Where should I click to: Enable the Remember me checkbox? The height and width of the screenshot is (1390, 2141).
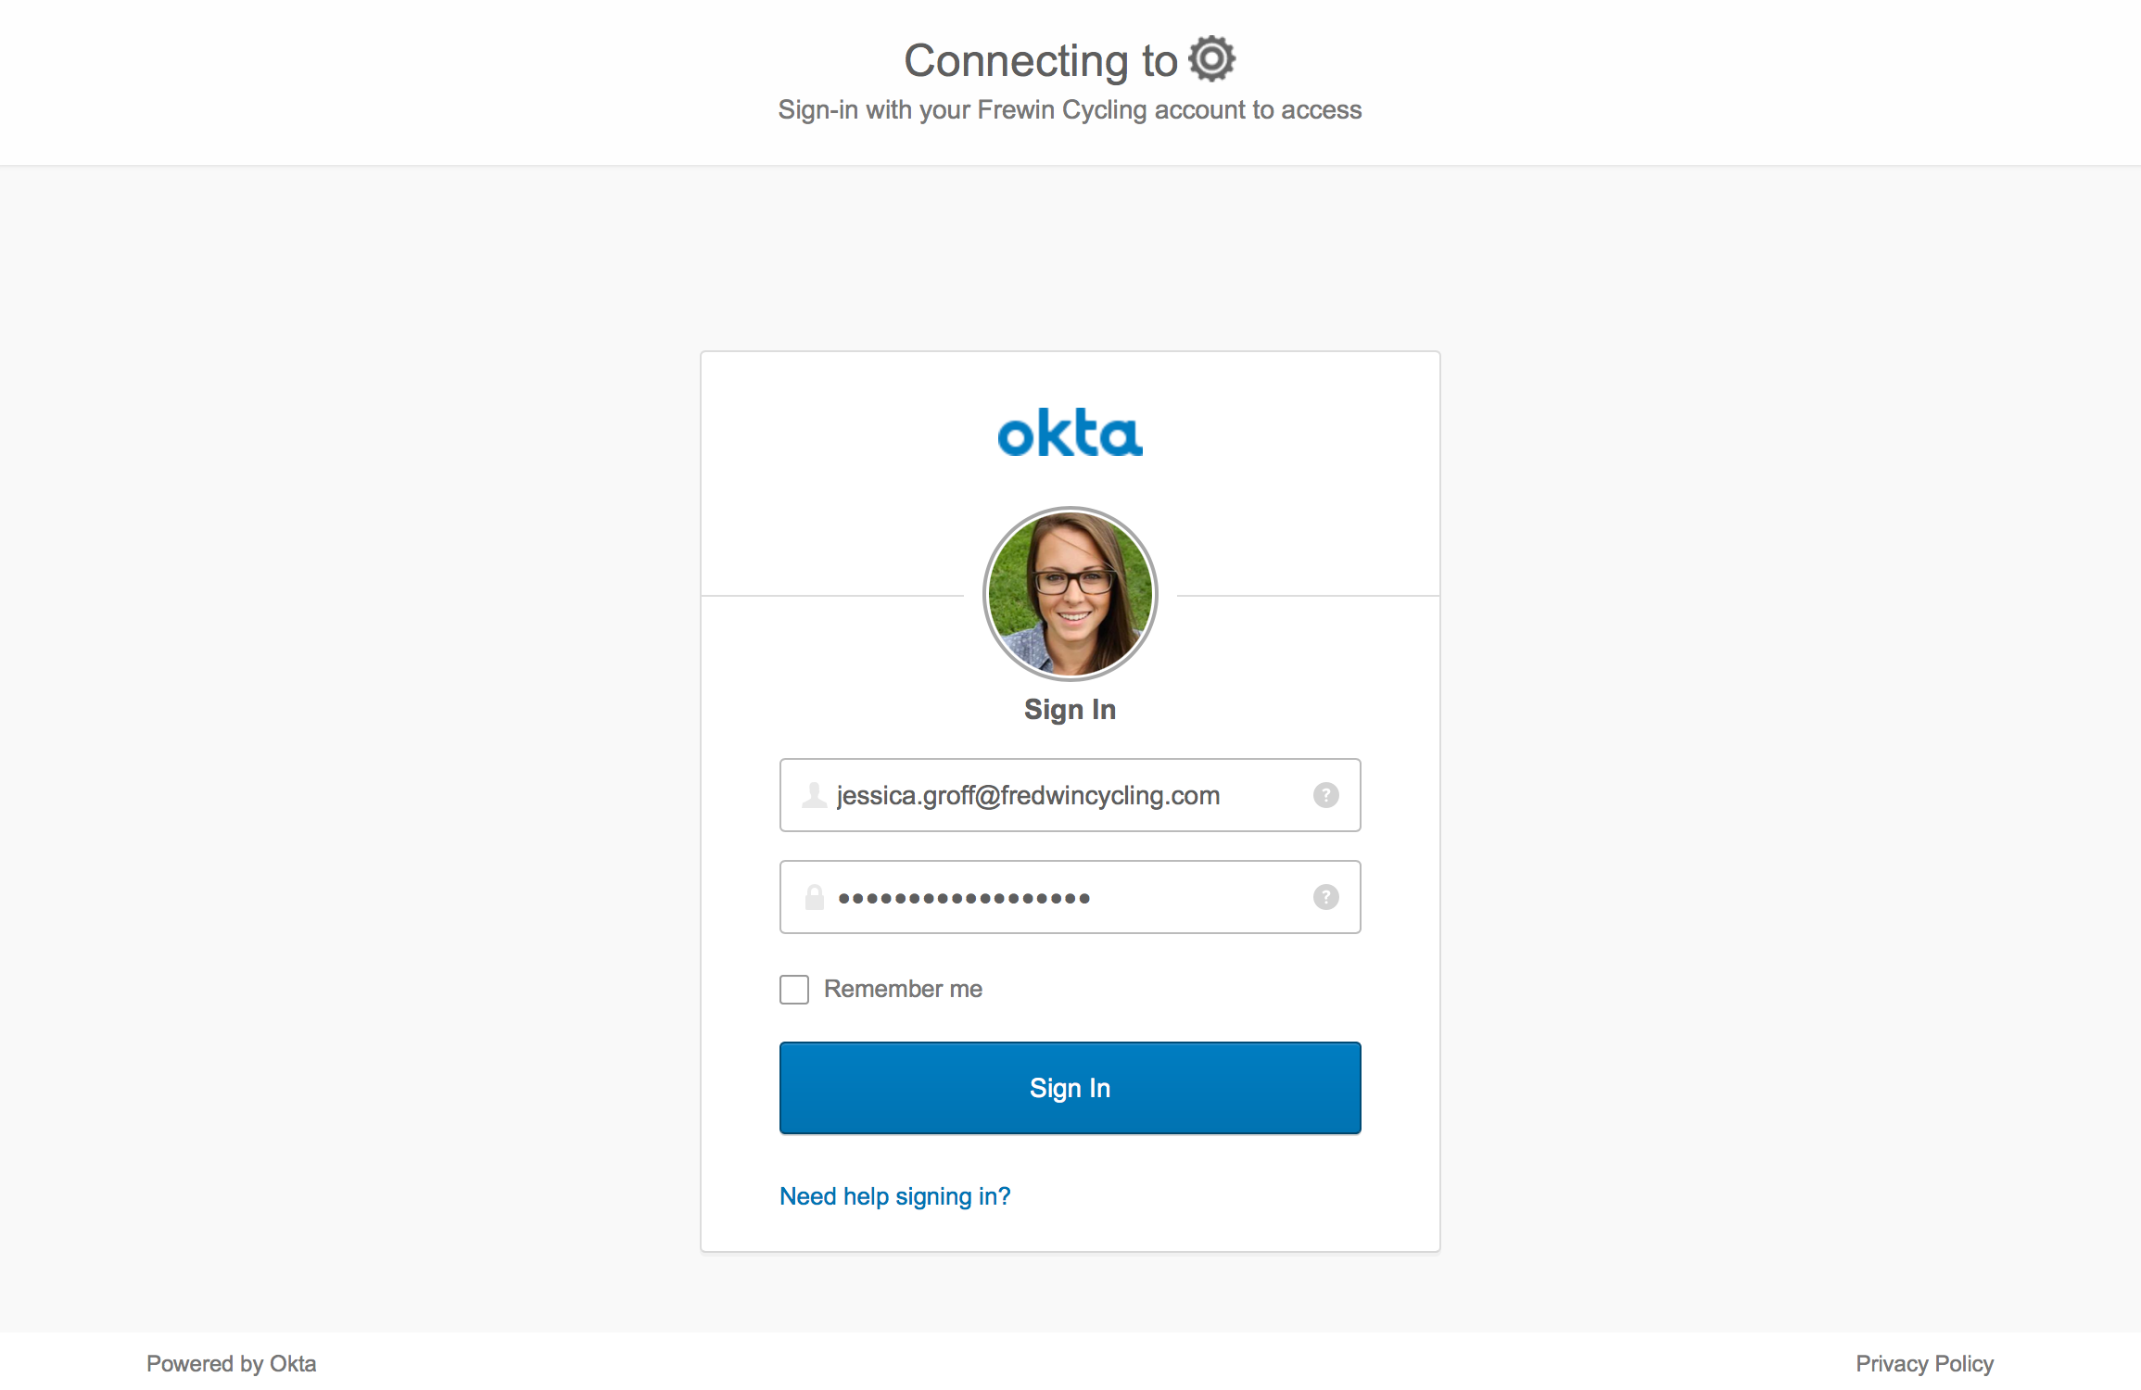tap(793, 989)
